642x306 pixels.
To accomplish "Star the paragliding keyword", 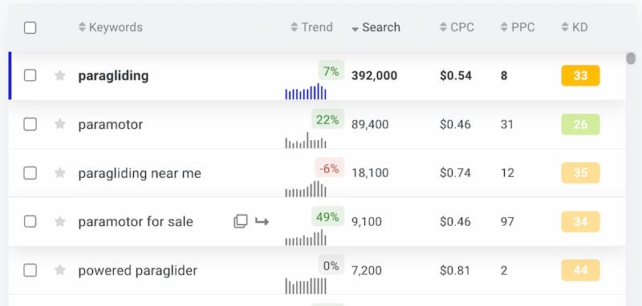I will click(60, 75).
